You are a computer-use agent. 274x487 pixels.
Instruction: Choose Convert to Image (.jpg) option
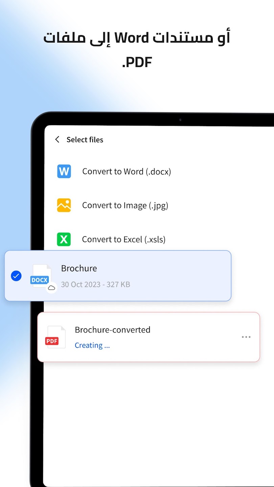(x=125, y=205)
